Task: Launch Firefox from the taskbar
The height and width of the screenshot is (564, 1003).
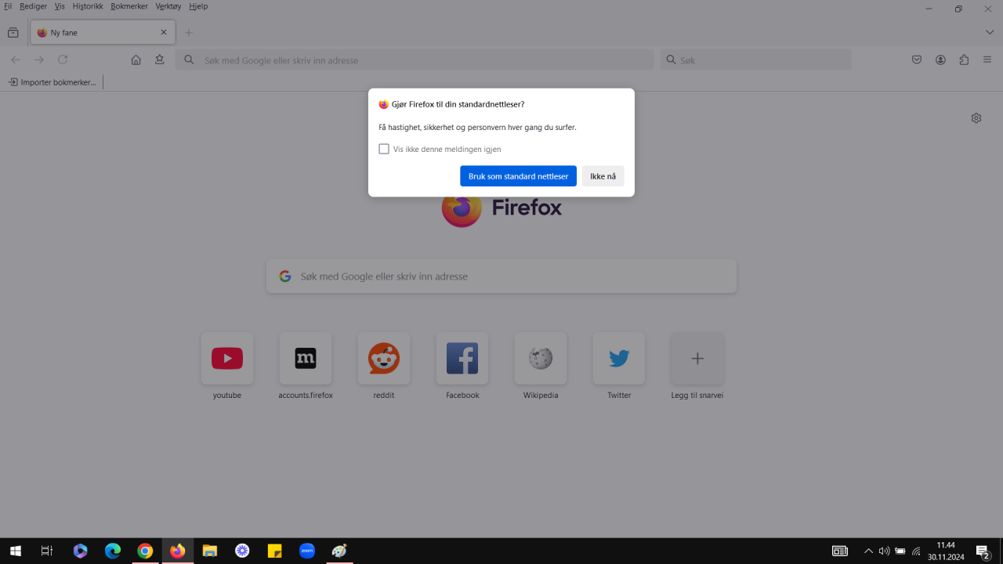Action: click(x=177, y=551)
